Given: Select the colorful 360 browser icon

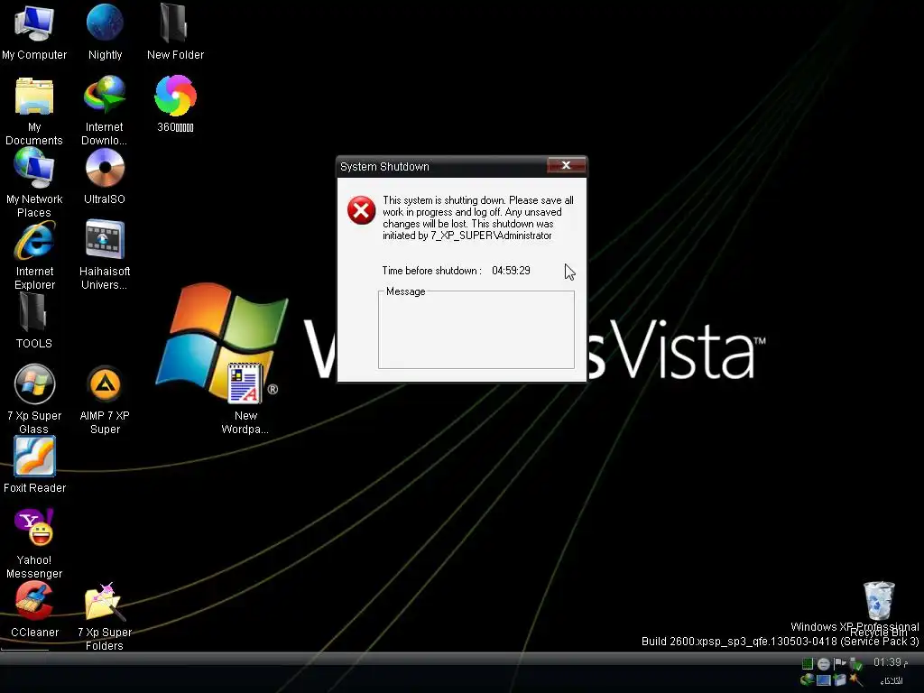Looking at the screenshot, I should point(175,104).
